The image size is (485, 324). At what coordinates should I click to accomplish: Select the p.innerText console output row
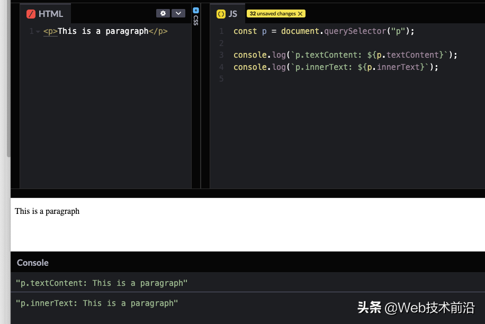coord(248,303)
